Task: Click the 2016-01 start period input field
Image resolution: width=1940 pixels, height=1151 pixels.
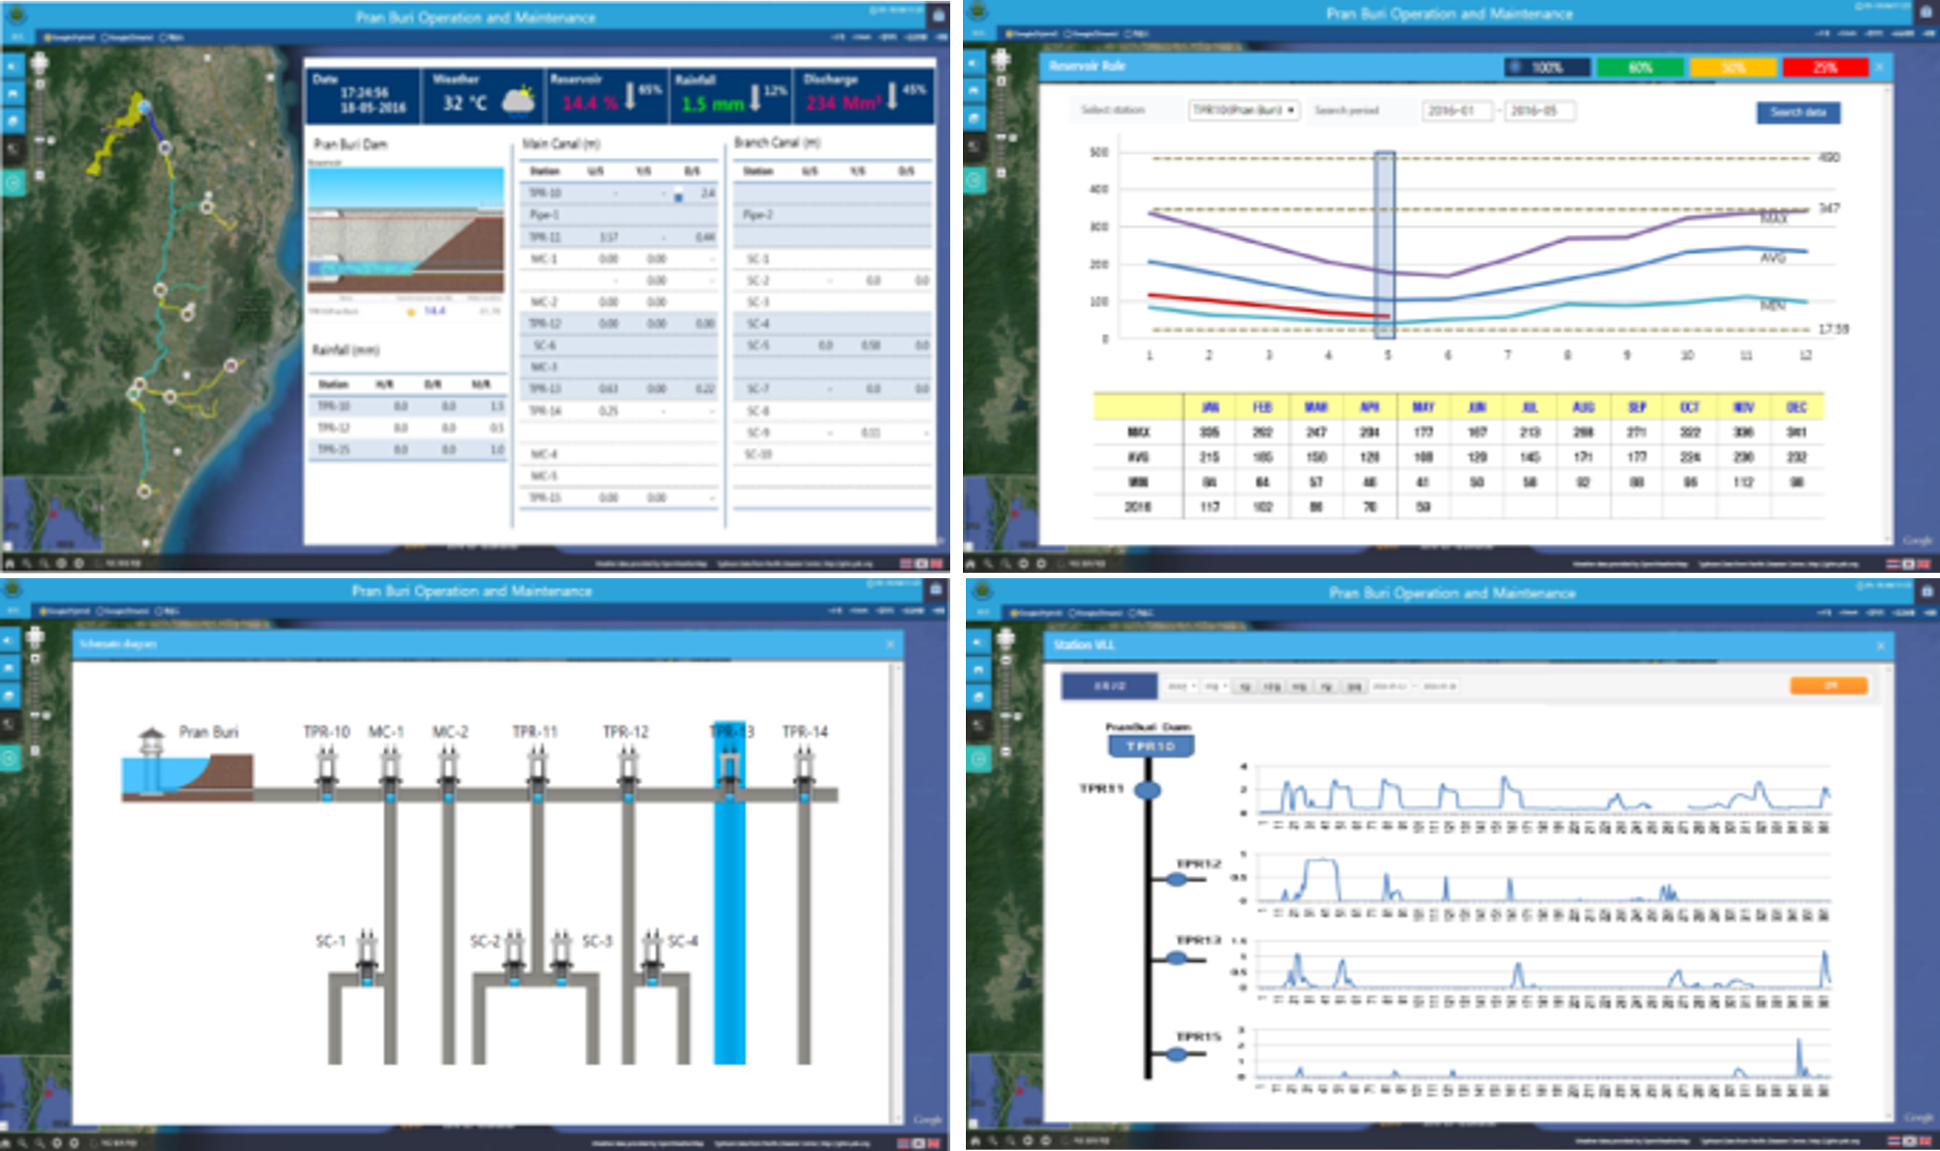Action: pos(1456,111)
